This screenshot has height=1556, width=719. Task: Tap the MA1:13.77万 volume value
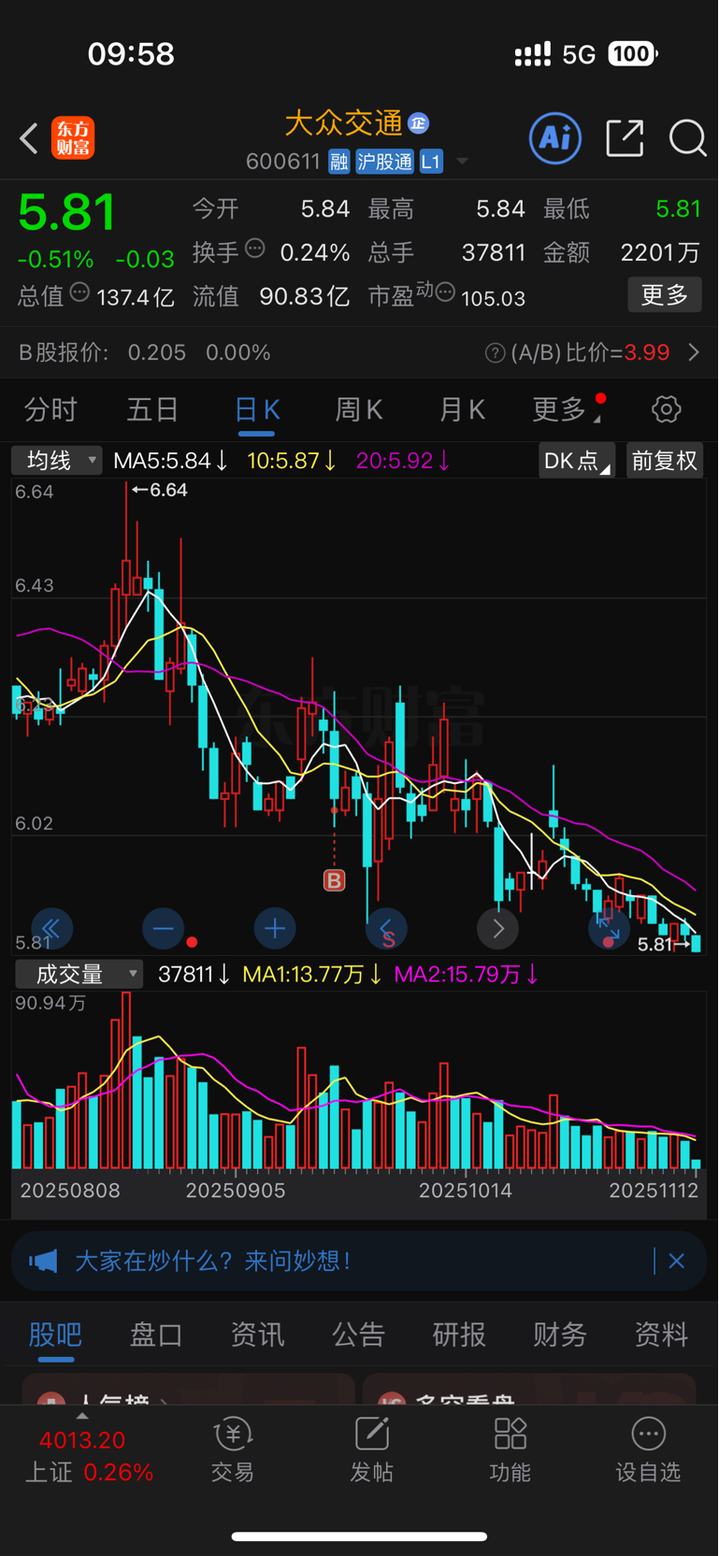[312, 975]
